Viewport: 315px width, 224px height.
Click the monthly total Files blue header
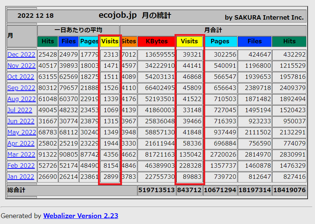tap(254, 41)
